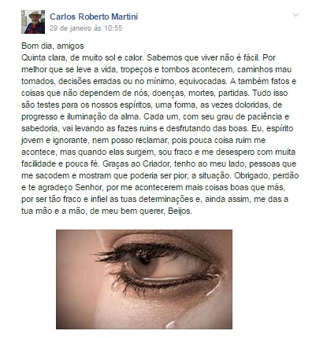Click the words 'Obrigado, perdão' in the text
Image resolution: width=316 pixels, height=338 pixels.
pyautogui.click(x=266, y=175)
